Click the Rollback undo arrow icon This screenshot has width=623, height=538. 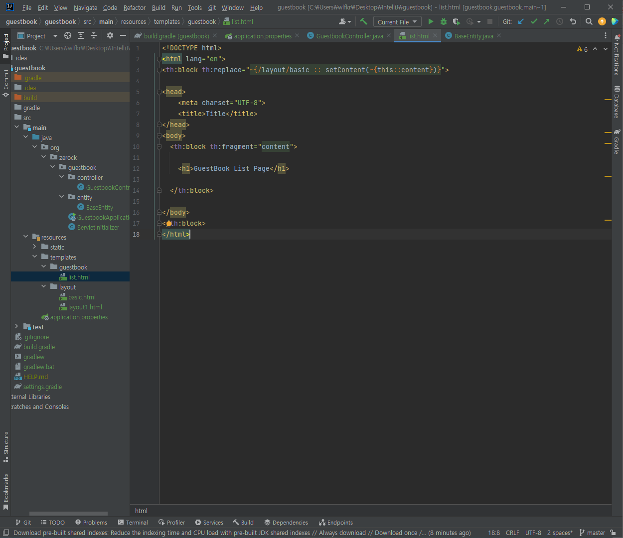coord(573,21)
